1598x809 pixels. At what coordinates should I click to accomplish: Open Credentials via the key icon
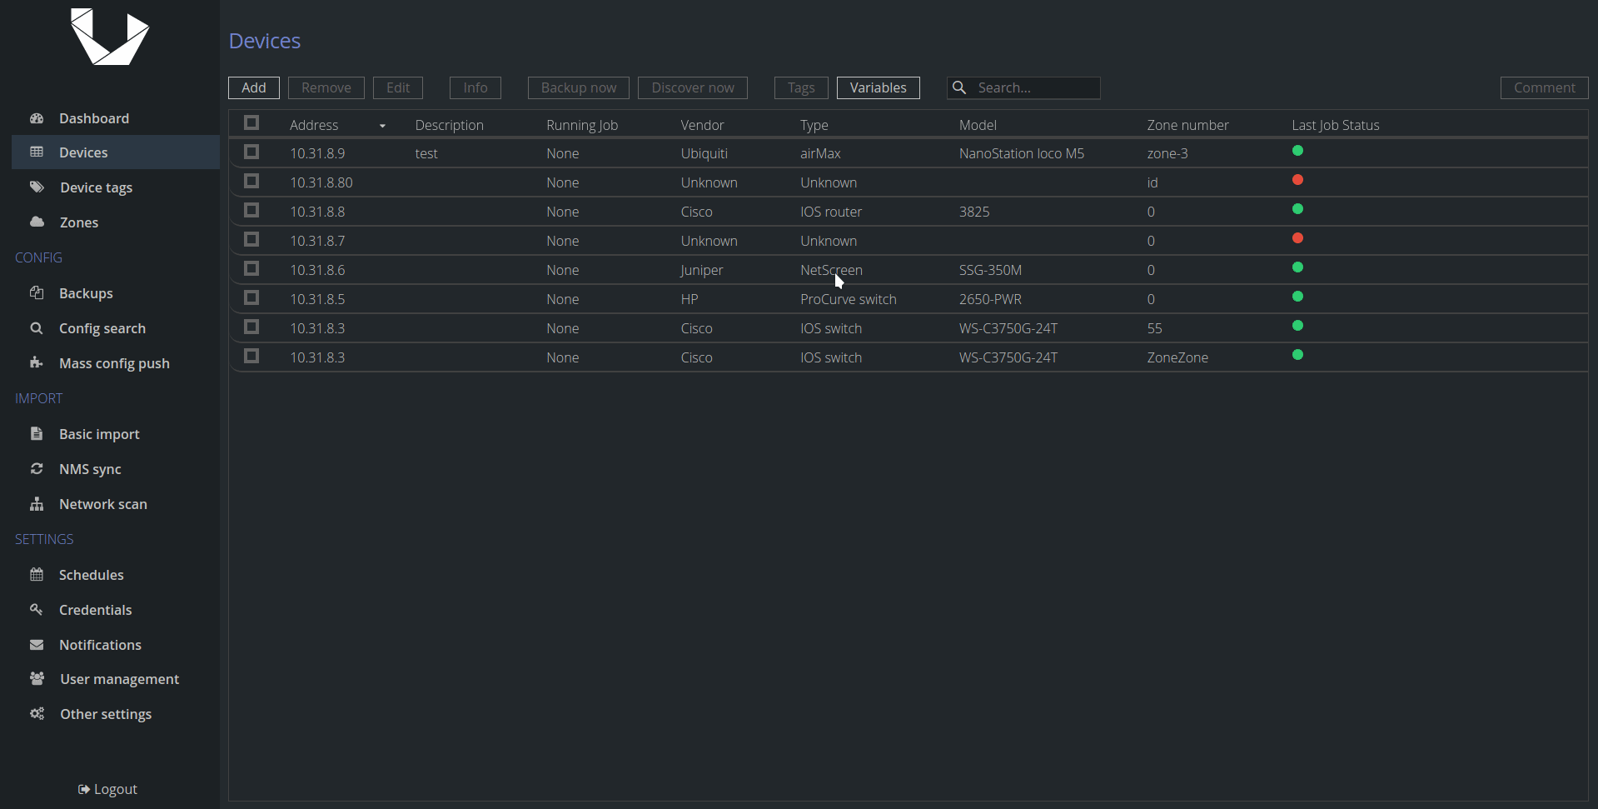[x=37, y=609]
